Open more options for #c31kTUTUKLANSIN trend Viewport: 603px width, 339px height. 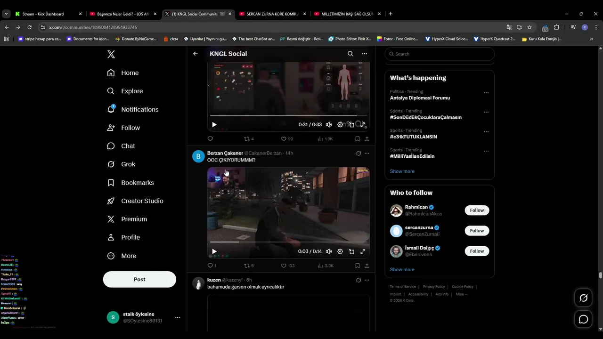point(486,132)
